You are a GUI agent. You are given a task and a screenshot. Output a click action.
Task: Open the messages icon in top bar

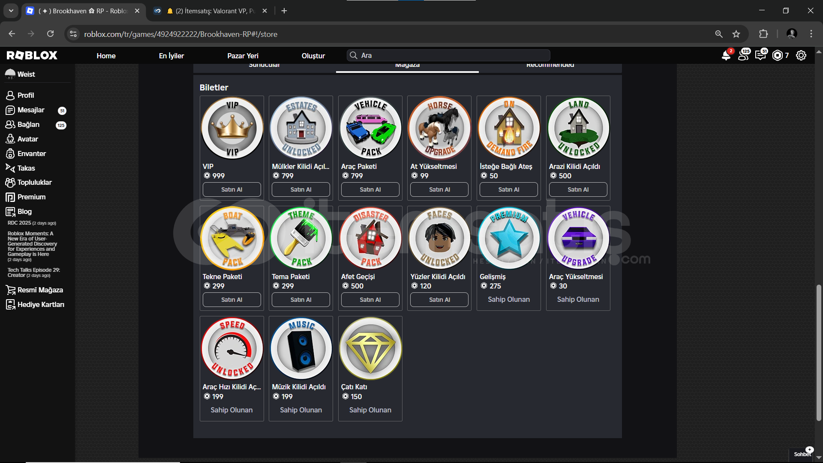[x=760, y=55]
